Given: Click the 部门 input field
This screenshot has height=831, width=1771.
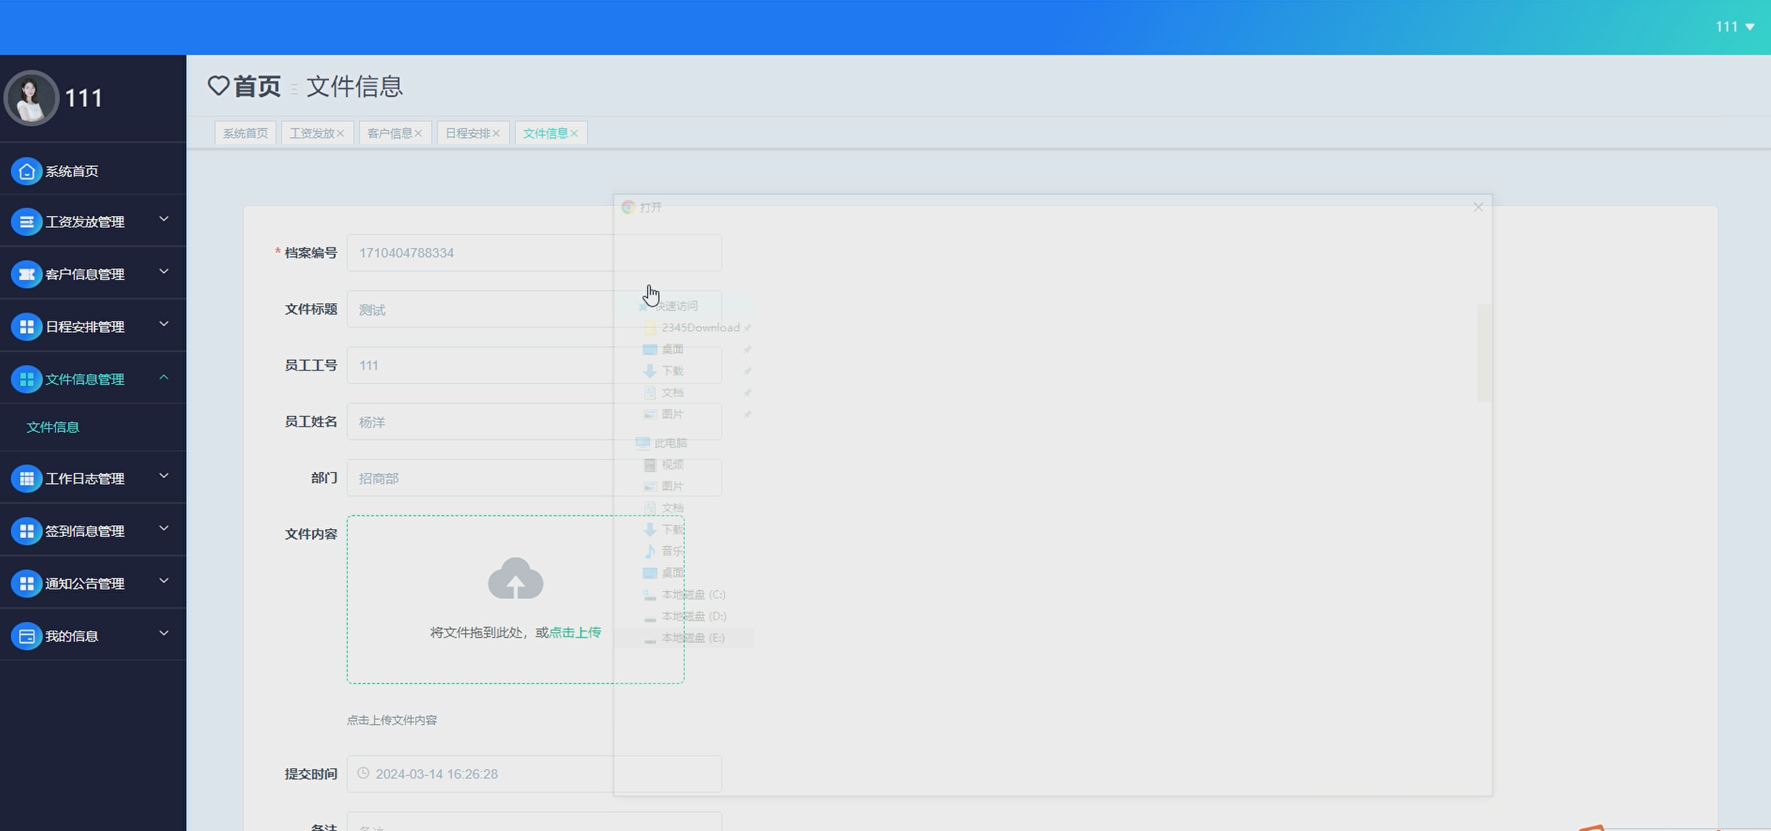Looking at the screenshot, I should (534, 478).
